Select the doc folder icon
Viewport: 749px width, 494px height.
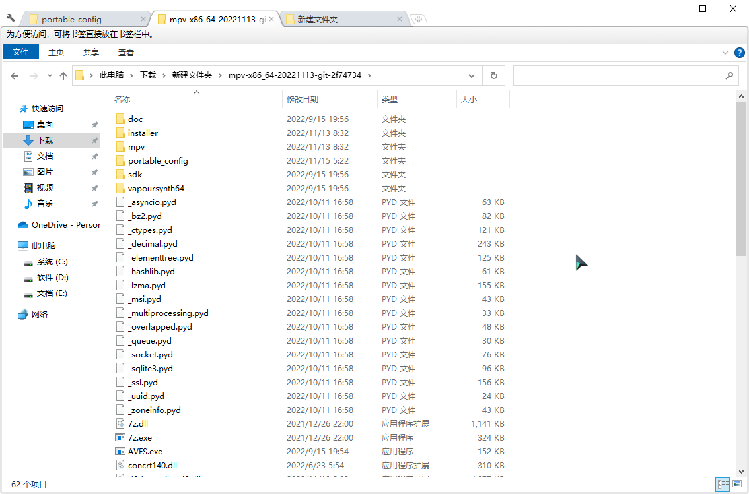(x=120, y=119)
